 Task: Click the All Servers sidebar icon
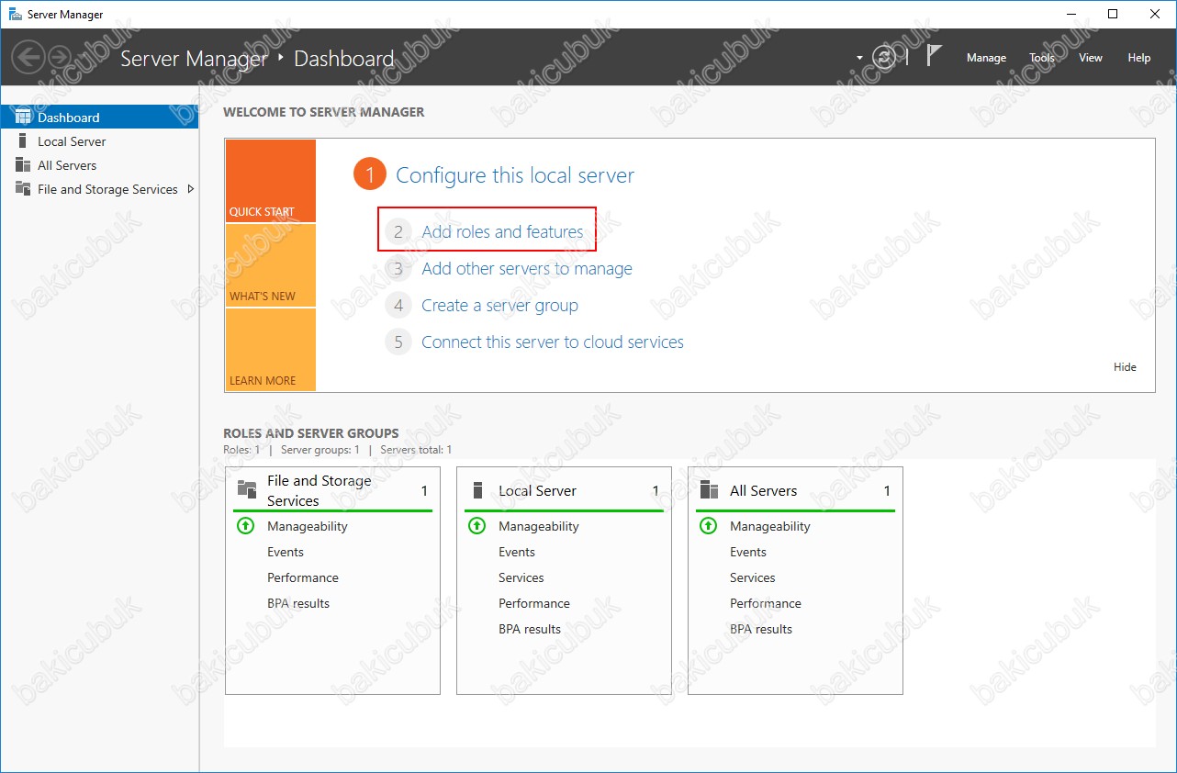[23, 164]
